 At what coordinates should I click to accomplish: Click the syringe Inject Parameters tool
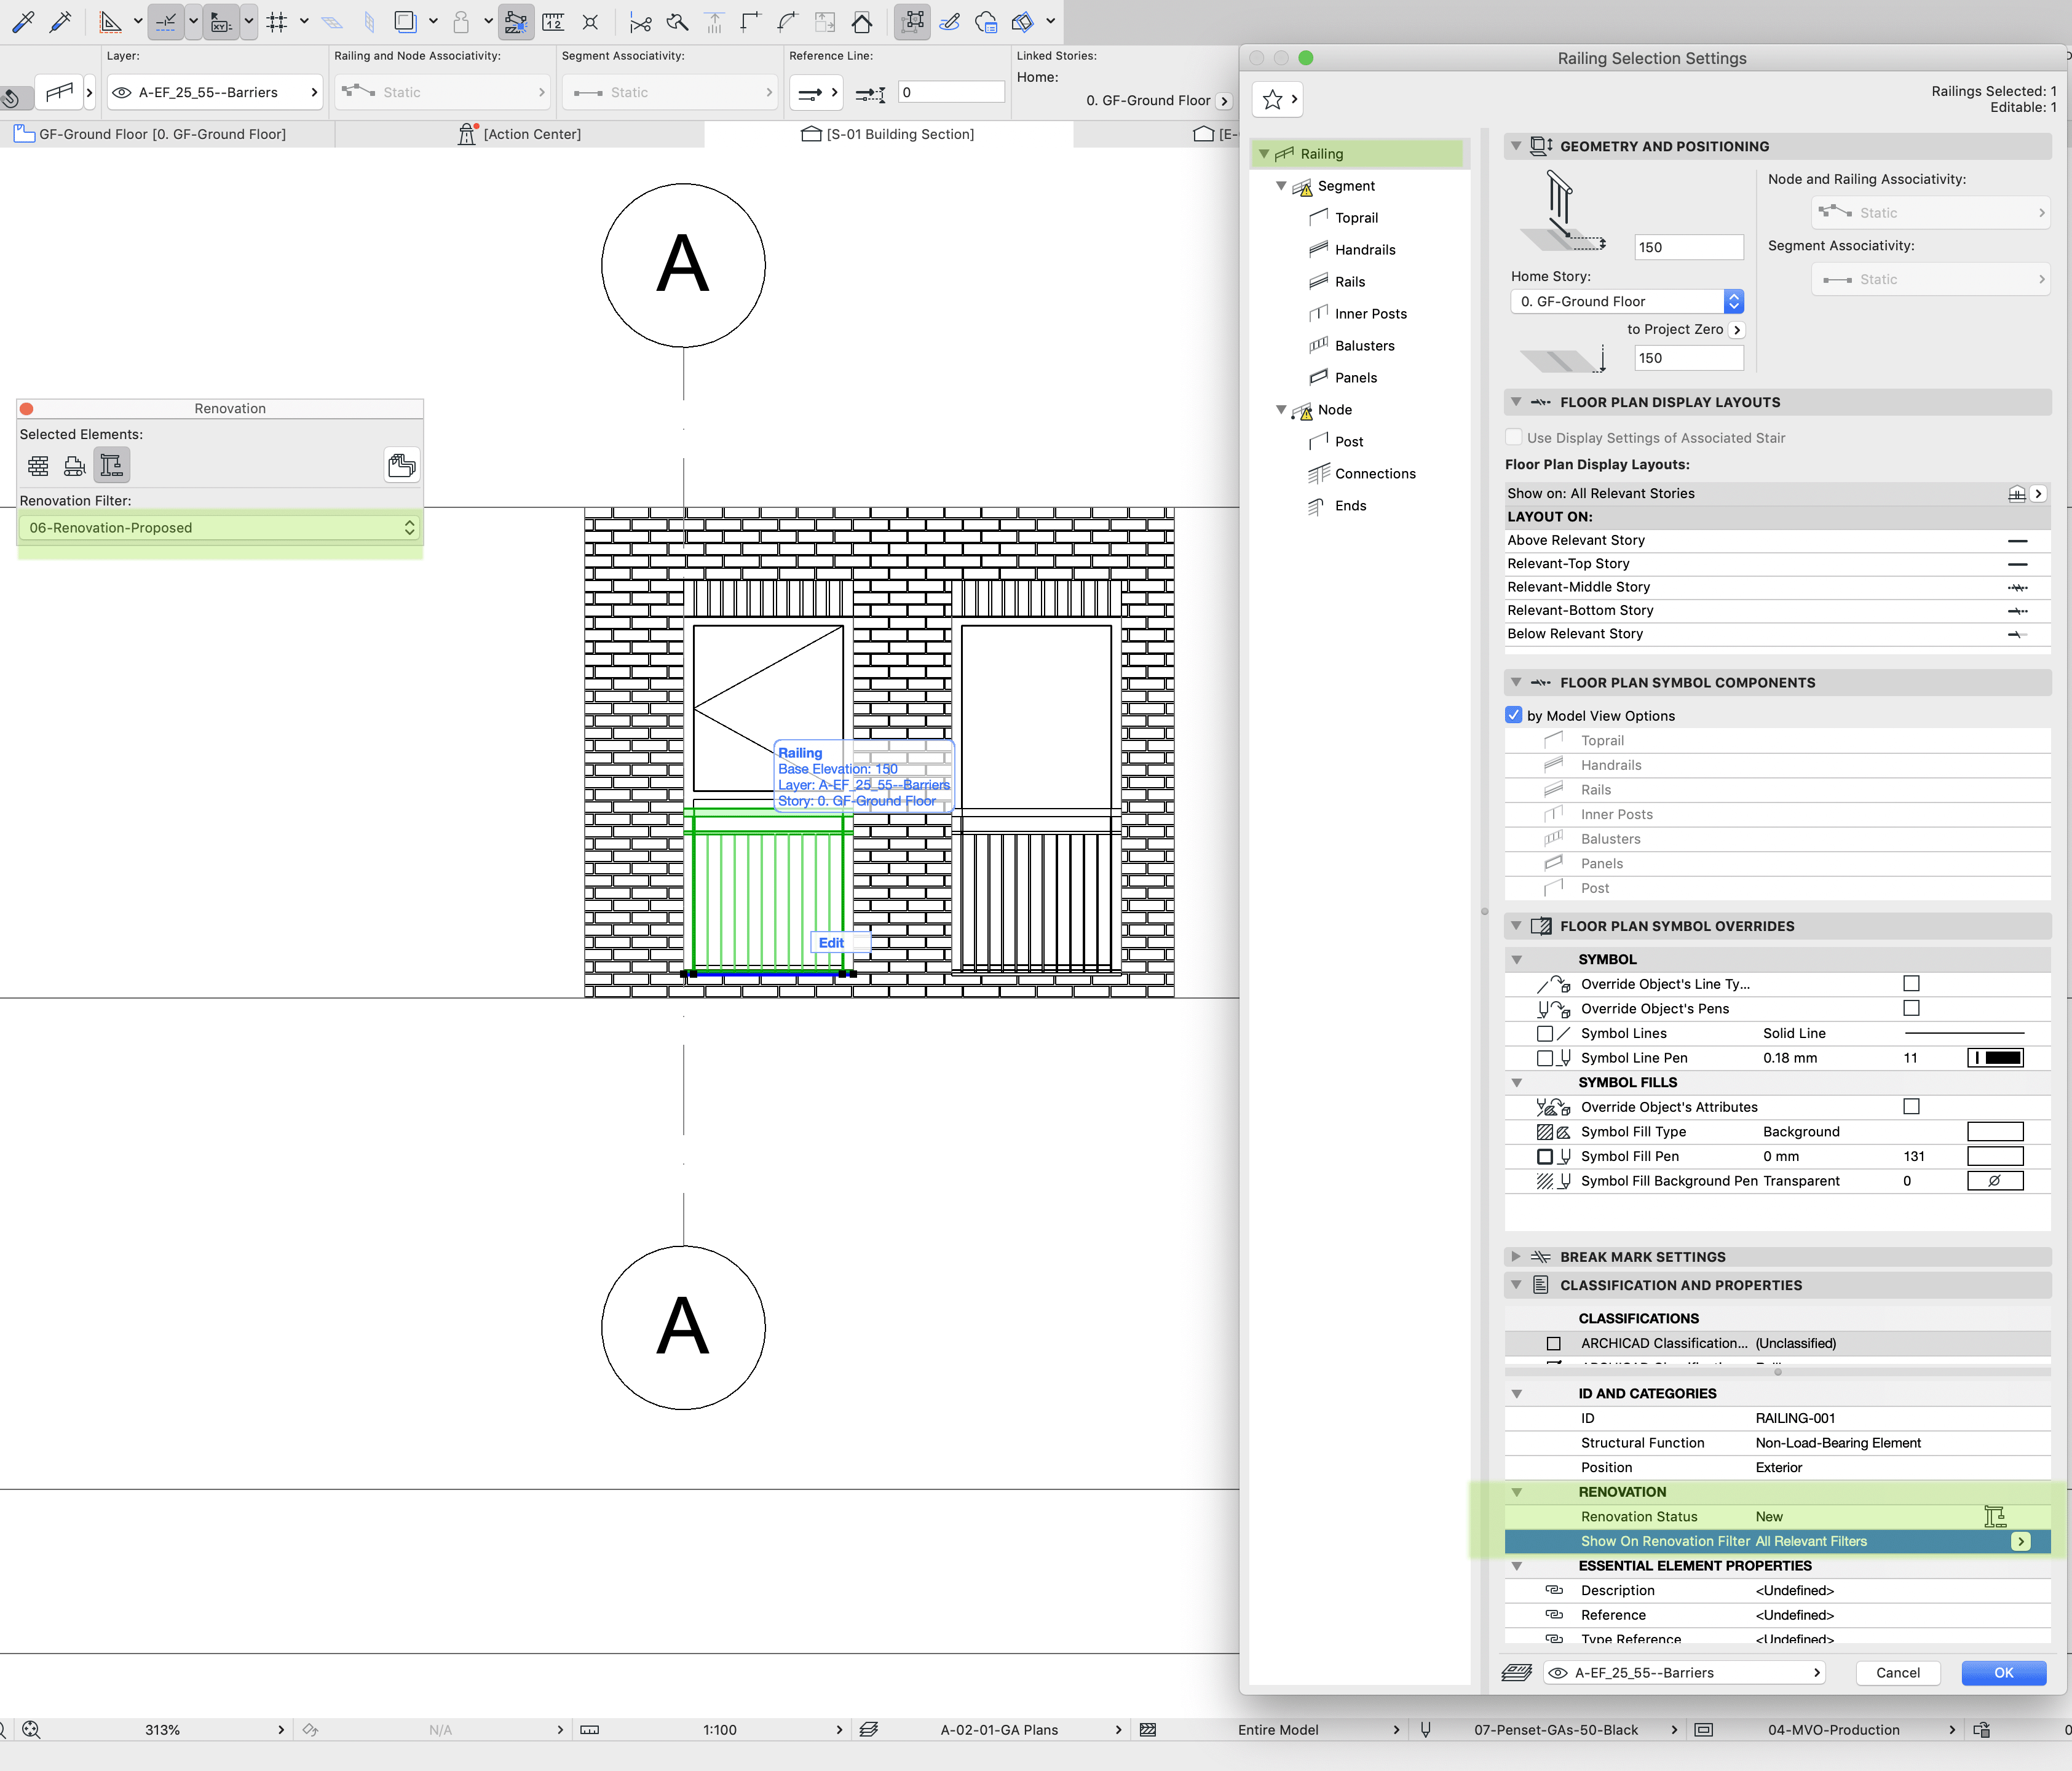pos(61,21)
